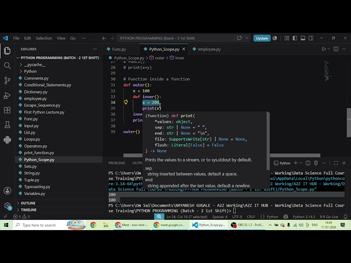This screenshot has width=351, height=263.
Task: Open the Extensions view
Action: click(x=7, y=110)
